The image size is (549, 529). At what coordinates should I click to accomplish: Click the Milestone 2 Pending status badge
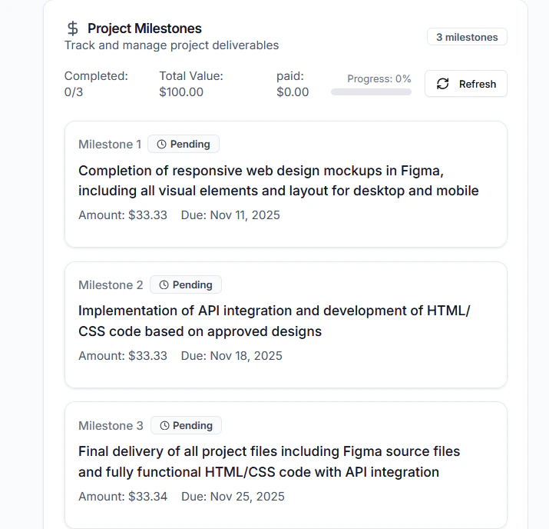(186, 284)
